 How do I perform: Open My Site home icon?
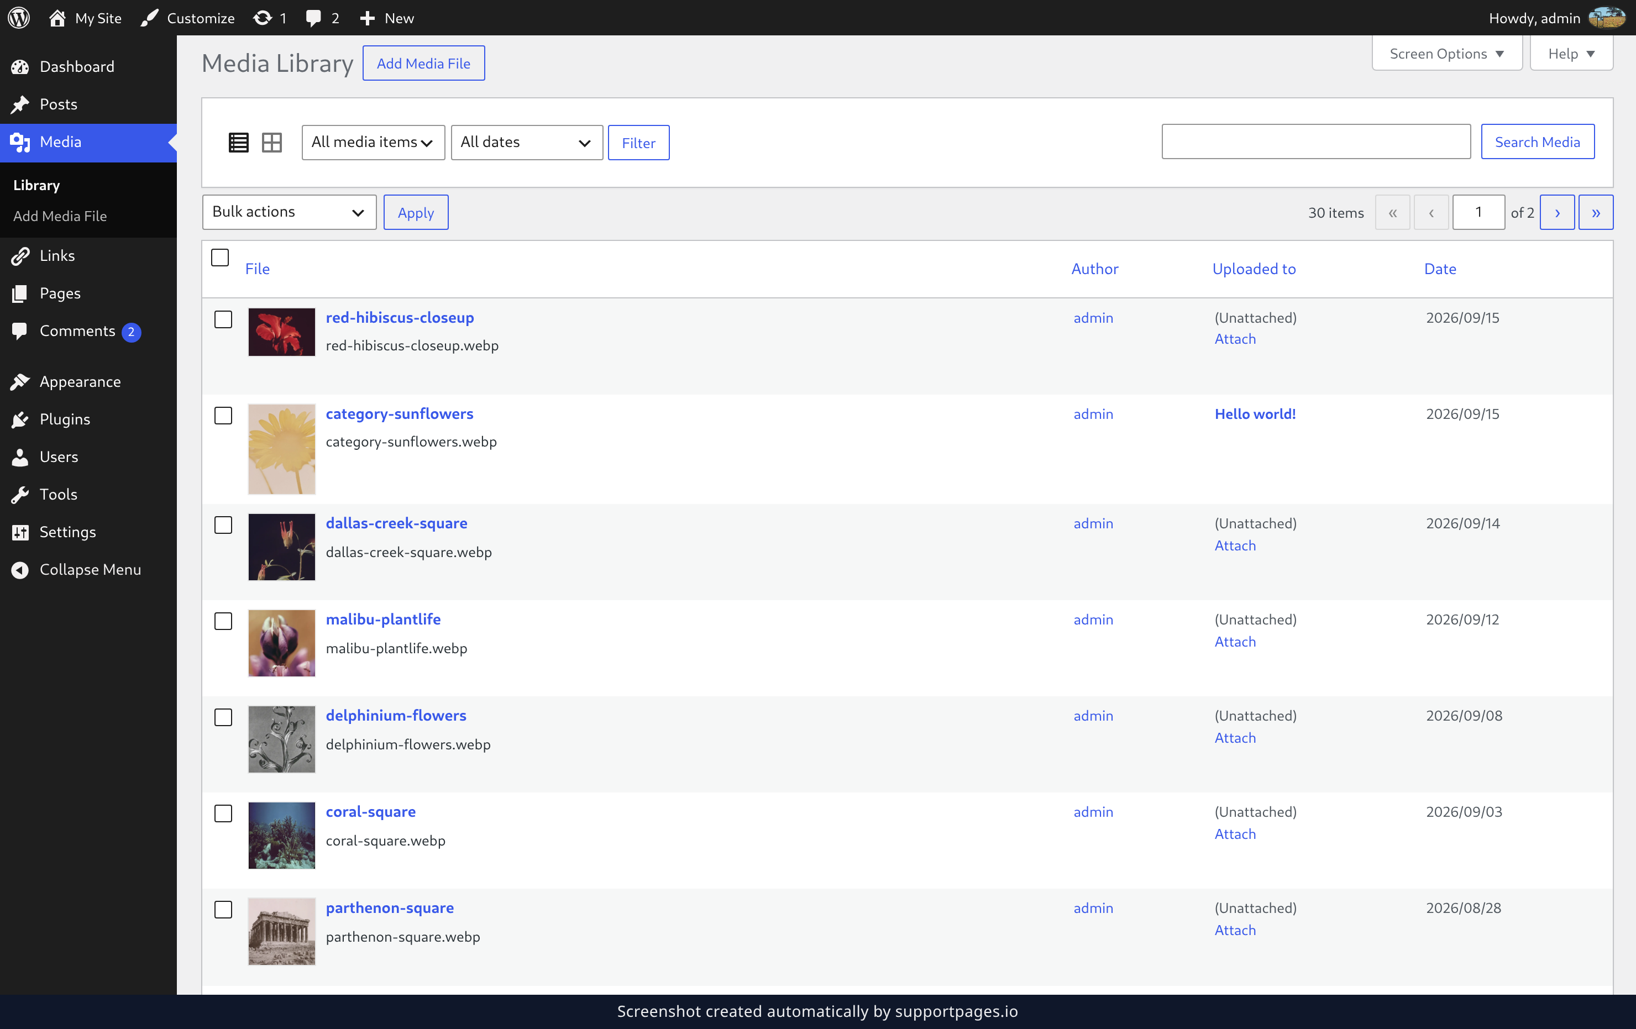point(57,18)
